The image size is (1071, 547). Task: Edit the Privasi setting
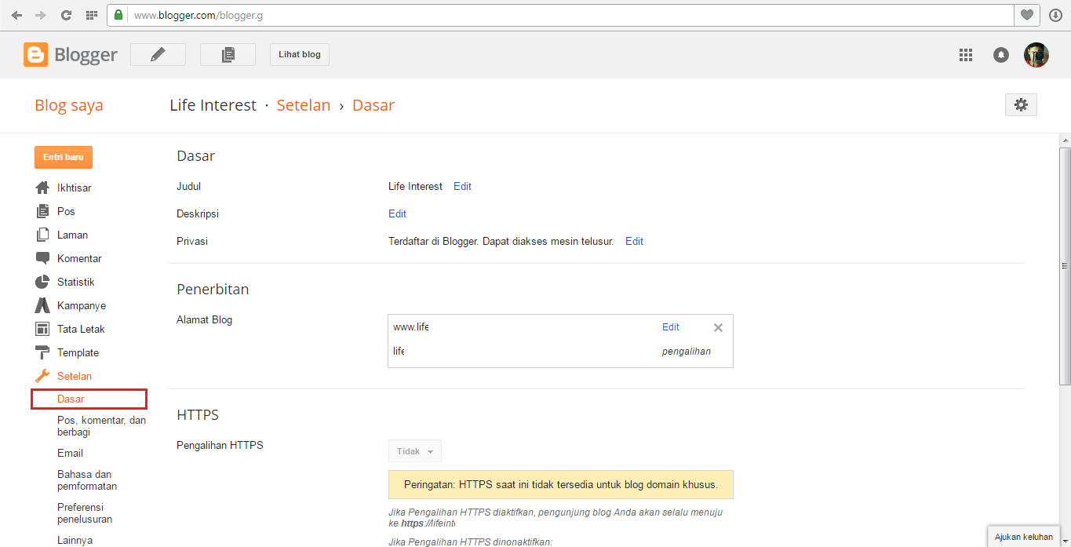click(634, 241)
